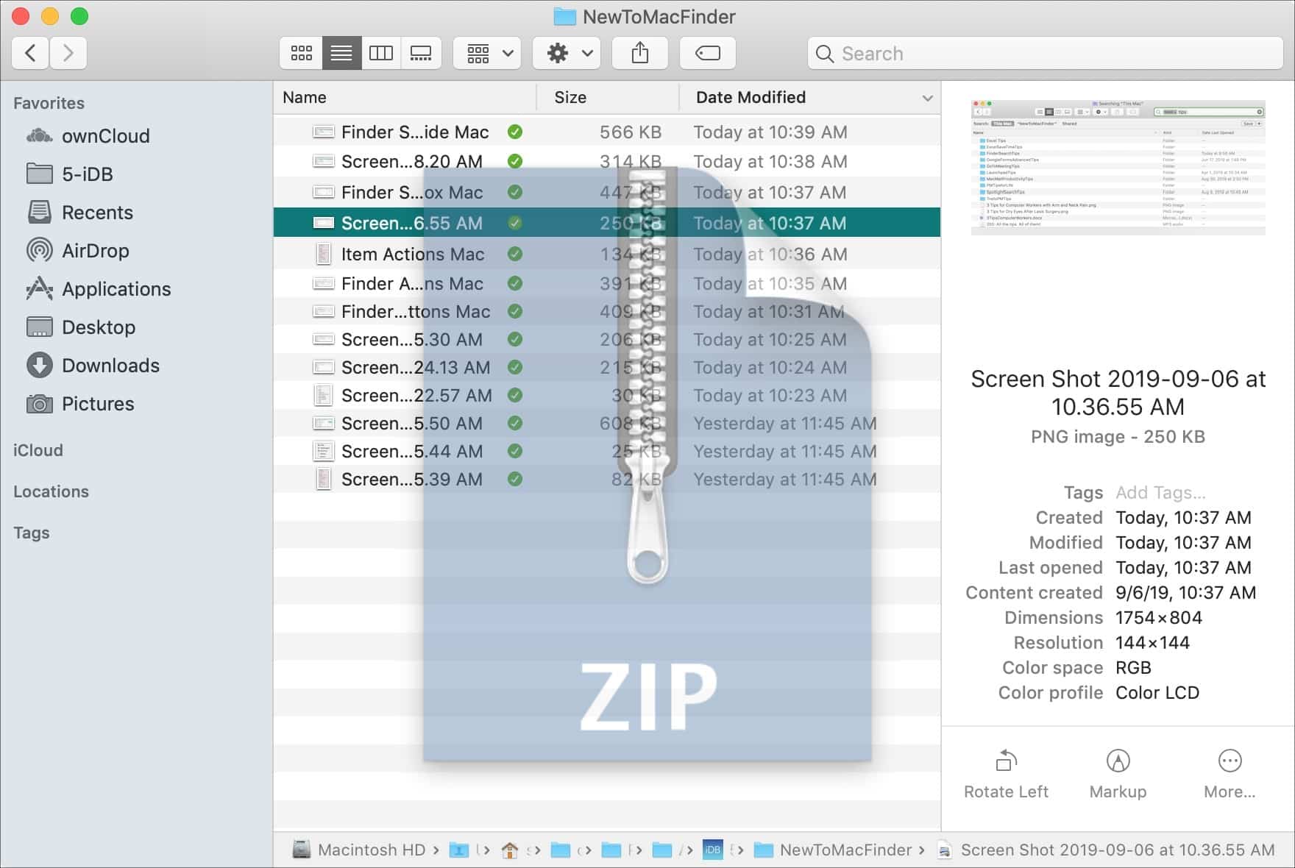Image resolution: width=1295 pixels, height=868 pixels.
Task: Click the Edit Tags toolbar icon
Action: (707, 52)
